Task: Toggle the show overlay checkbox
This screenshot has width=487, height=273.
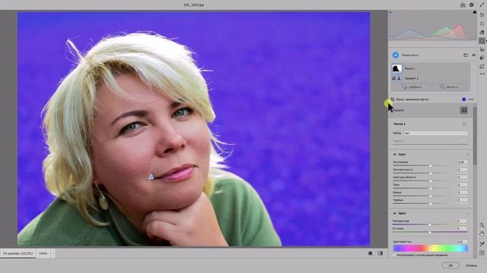Action: point(393,99)
